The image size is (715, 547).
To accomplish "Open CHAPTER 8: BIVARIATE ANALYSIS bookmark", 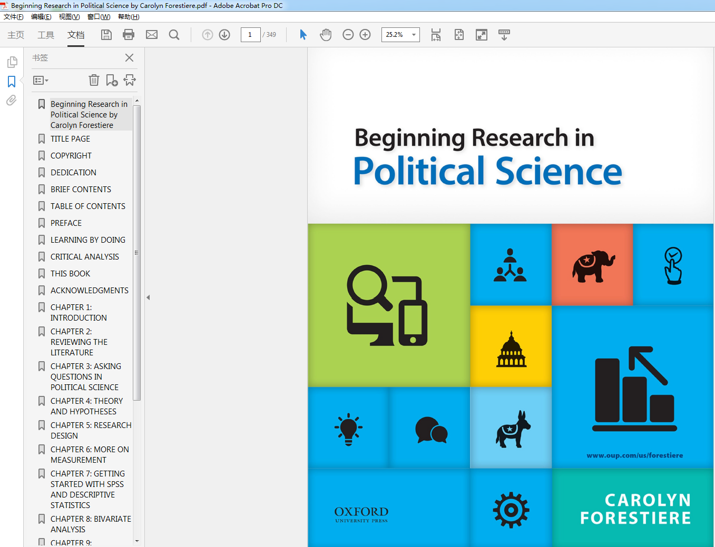I will tap(91, 524).
